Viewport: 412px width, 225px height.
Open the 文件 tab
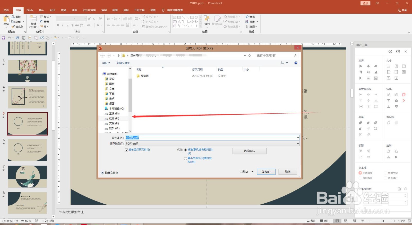point(6,10)
